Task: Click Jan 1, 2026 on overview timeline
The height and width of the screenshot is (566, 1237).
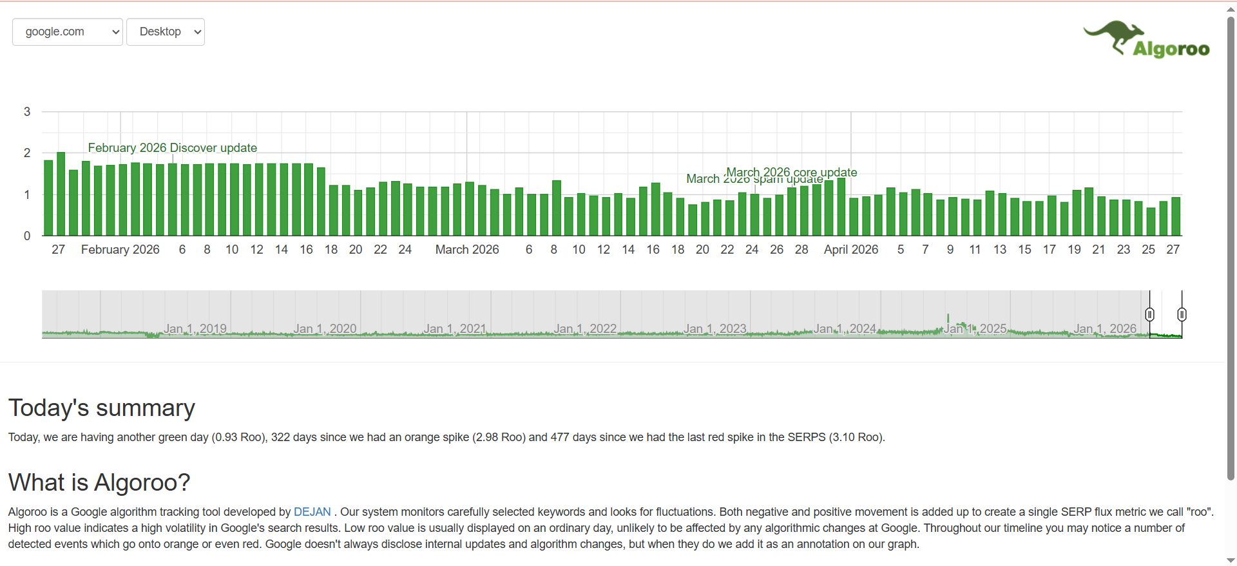Action: tap(1105, 328)
